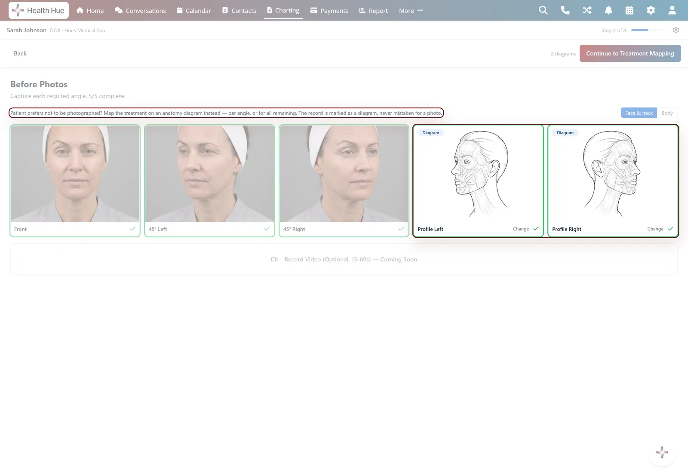
Task: Click the Diagram badge on Profile Left
Action: point(430,132)
